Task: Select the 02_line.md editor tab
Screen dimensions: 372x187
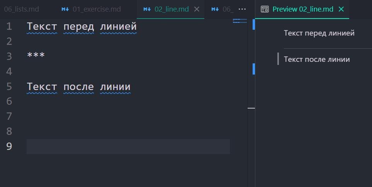Action: 172,9
